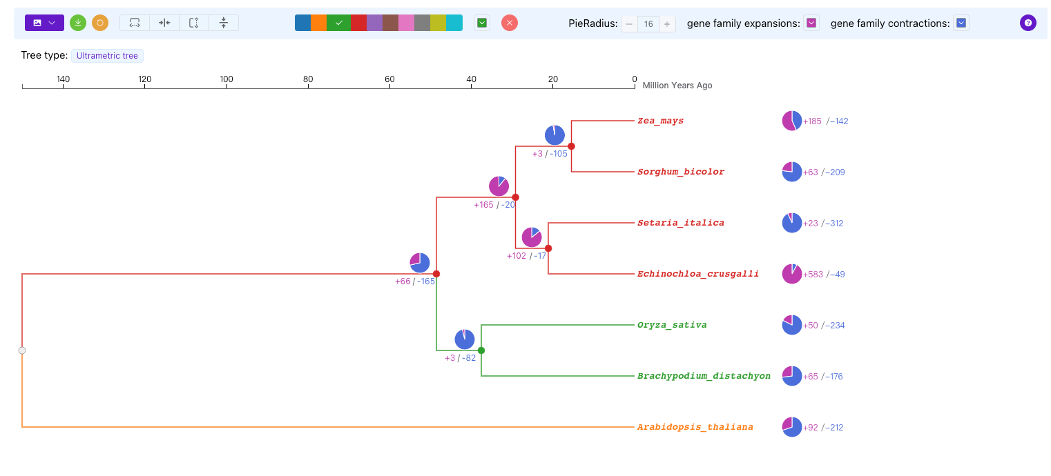Pick the orange swatch in the palette
The width and height of the screenshot is (1051, 476).
tap(318, 23)
